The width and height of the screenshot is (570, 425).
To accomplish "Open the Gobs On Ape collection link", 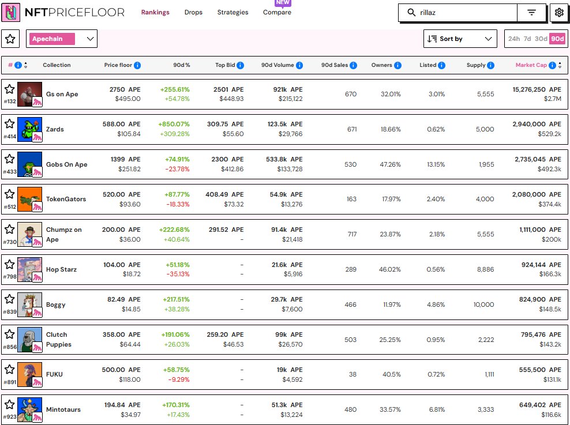I will tap(66, 164).
